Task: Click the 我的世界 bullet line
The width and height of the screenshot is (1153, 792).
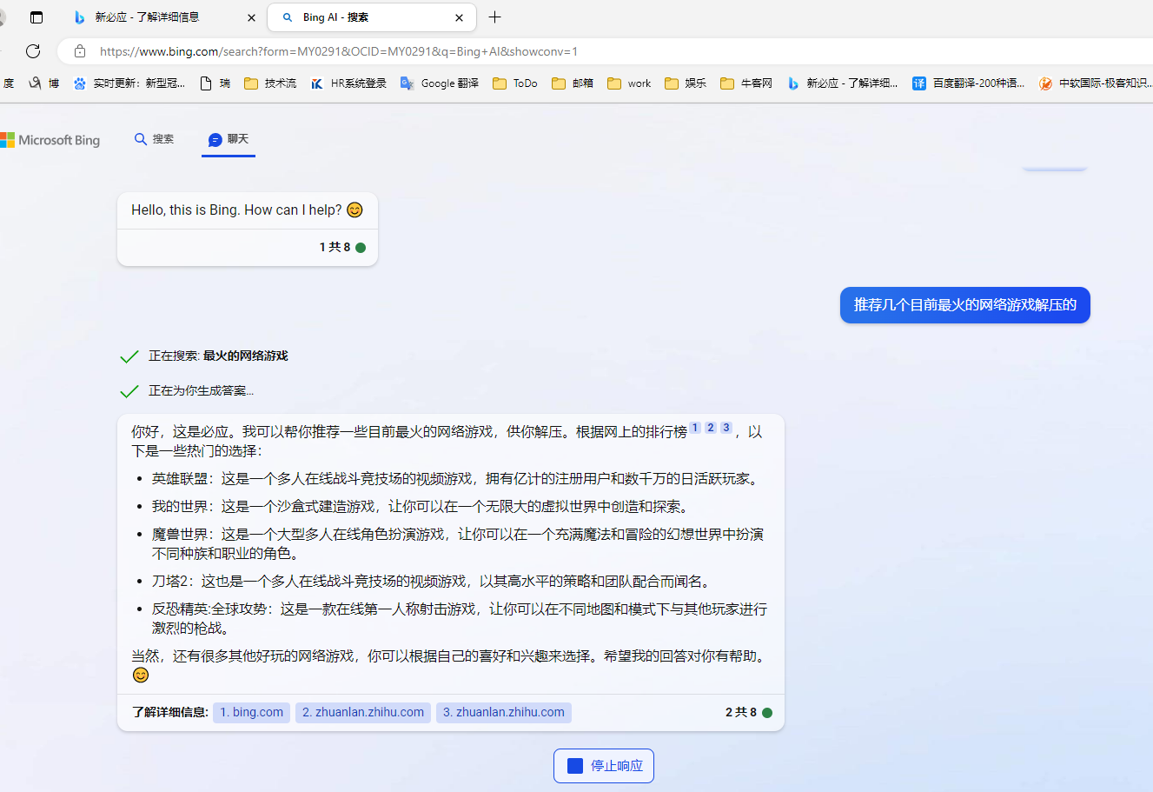Action: [x=420, y=507]
